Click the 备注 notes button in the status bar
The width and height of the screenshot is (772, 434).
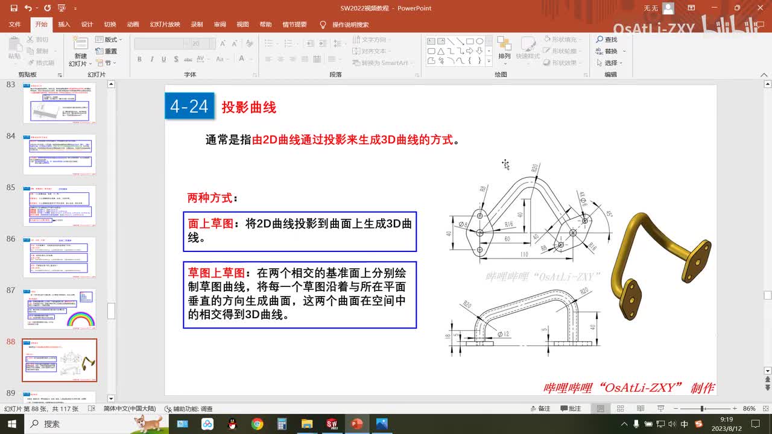coord(539,409)
